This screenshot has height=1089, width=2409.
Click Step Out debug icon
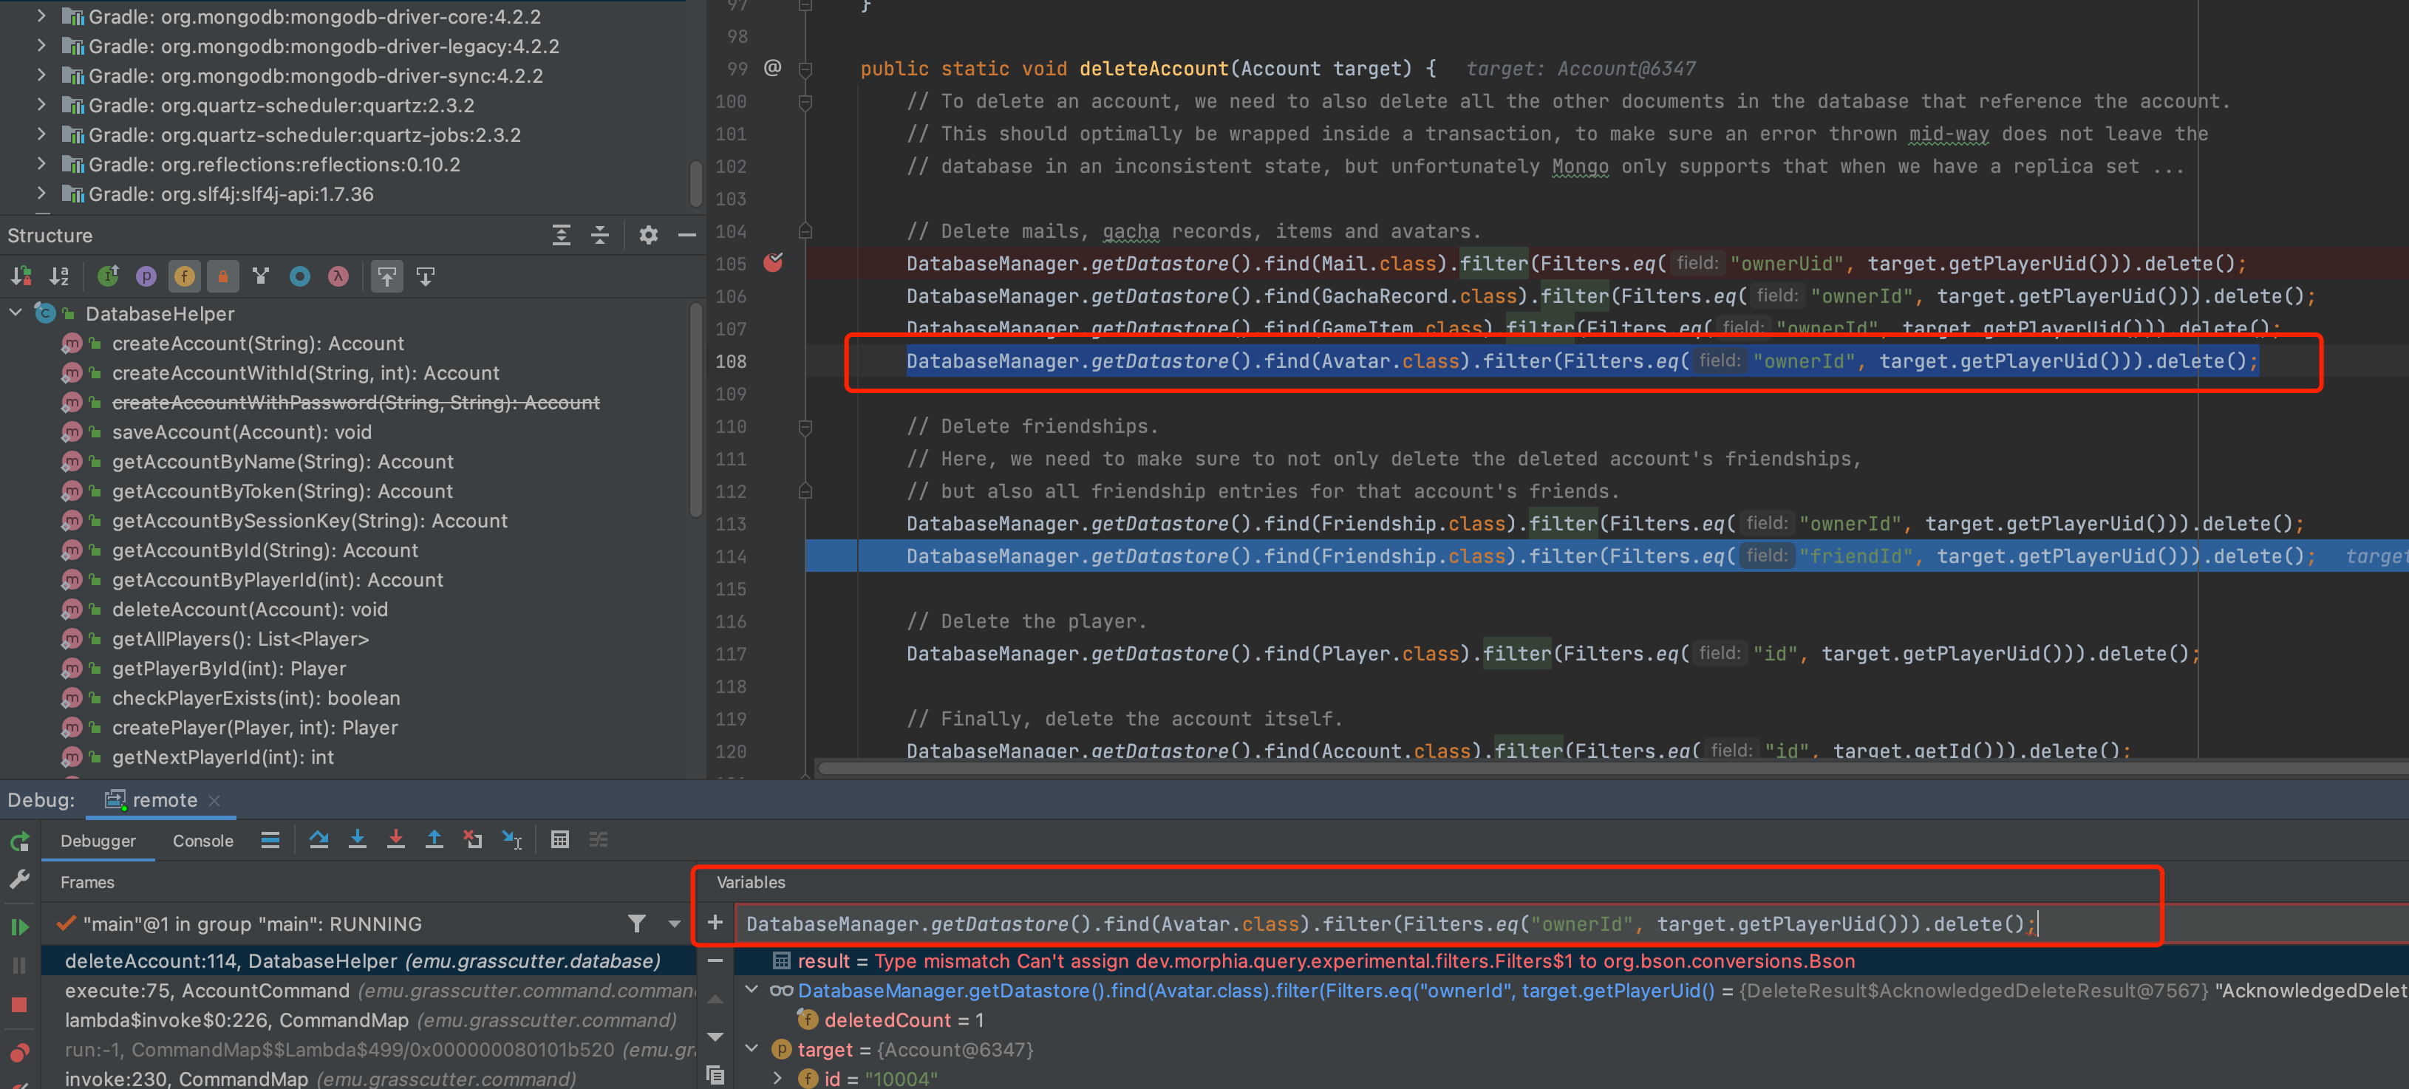(x=434, y=839)
